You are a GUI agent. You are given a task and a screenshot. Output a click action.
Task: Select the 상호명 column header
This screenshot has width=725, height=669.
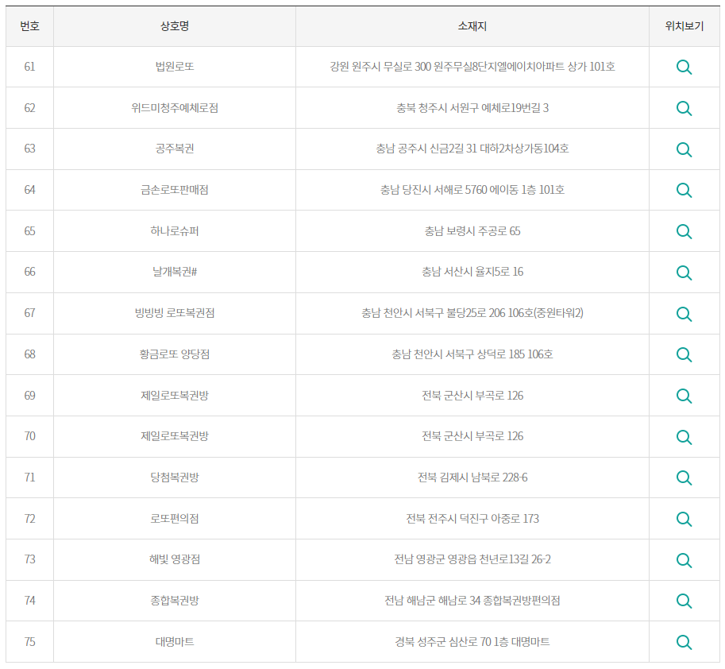click(x=175, y=26)
